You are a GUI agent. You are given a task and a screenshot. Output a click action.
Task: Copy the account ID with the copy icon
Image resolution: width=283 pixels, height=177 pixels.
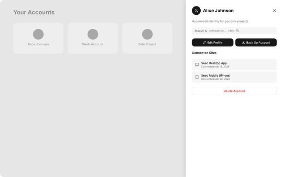tap(237, 31)
